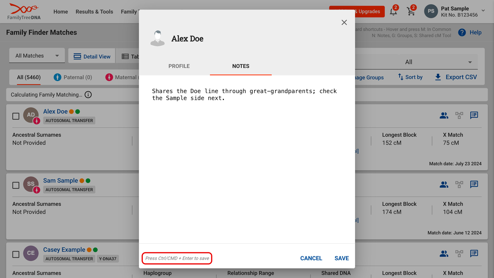Screen dimensions: 494x278
Task: Expand the All Matches dropdown
Action: (37, 56)
